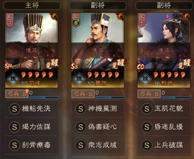Open the 玉肌花貌 skill entry
This screenshot has width=194, height=159.
coord(164,109)
